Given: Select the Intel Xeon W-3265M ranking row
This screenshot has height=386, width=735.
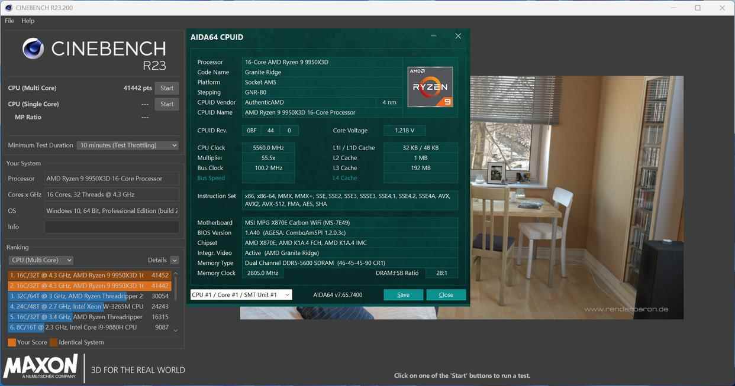Looking at the screenshot, I should (x=89, y=307).
